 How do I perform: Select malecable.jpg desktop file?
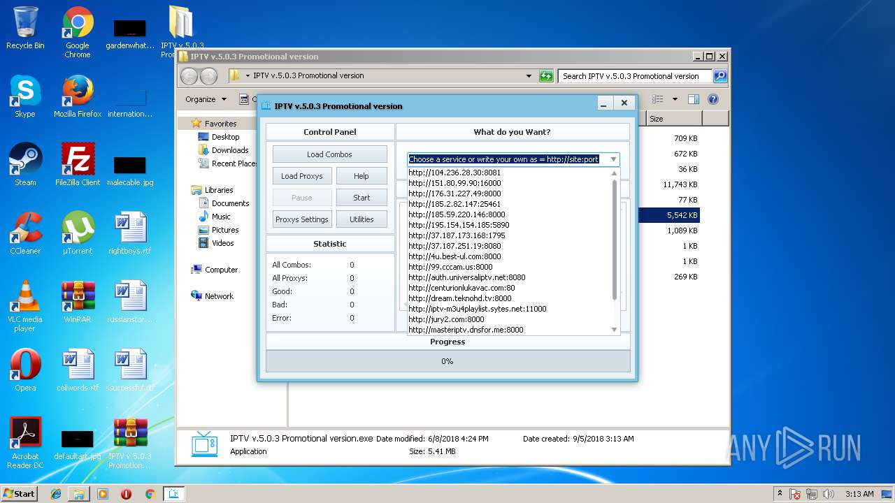click(x=130, y=170)
